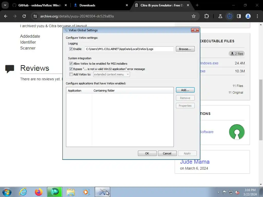The image size is (263, 197).
Task: Launch Internet Explorer from taskbar
Action: 23,192
